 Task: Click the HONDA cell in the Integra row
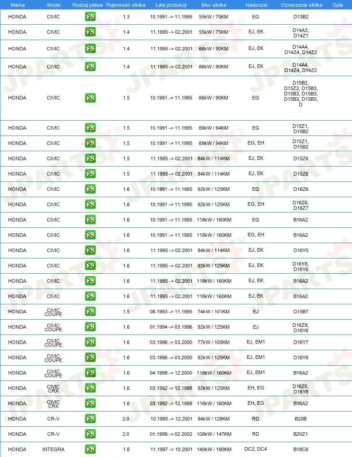pos(17,449)
